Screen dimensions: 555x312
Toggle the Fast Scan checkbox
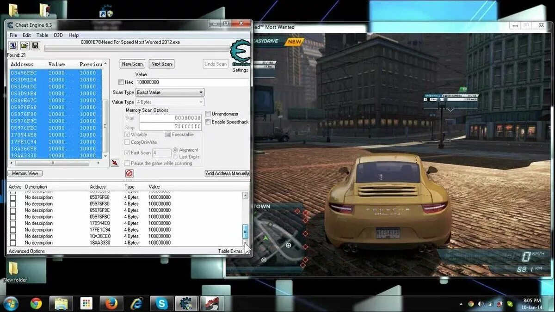coord(127,153)
